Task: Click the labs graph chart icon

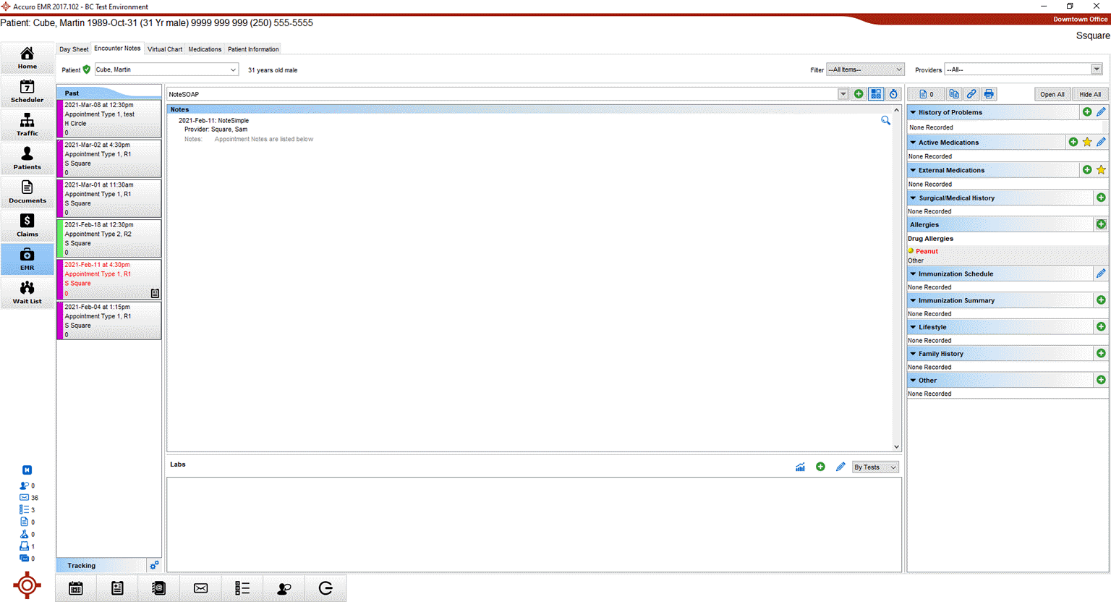Action: [800, 467]
